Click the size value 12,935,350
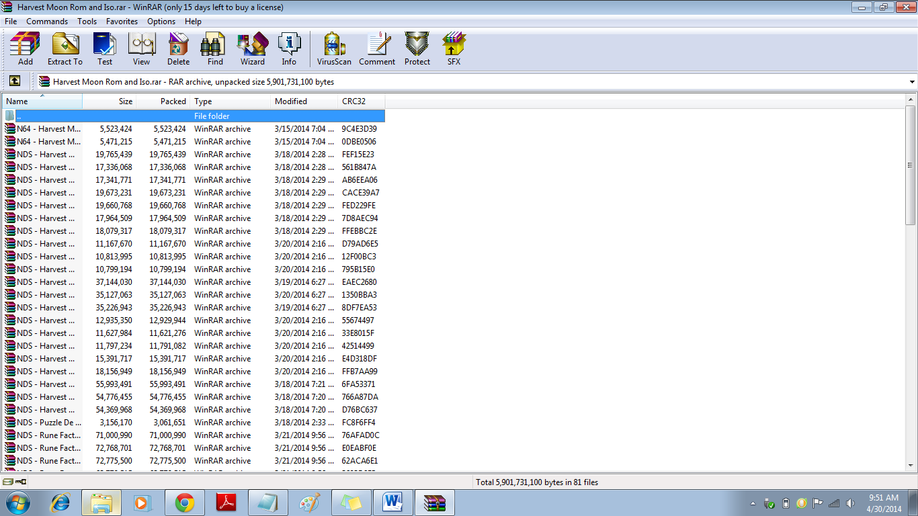Image resolution: width=918 pixels, height=516 pixels. point(114,320)
